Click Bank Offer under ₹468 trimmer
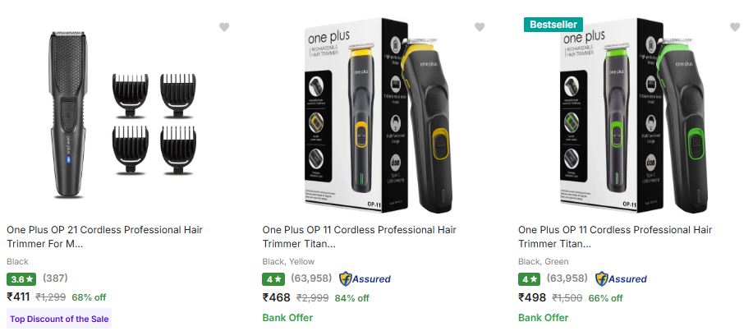This screenshot has height=331, width=753. tap(287, 318)
